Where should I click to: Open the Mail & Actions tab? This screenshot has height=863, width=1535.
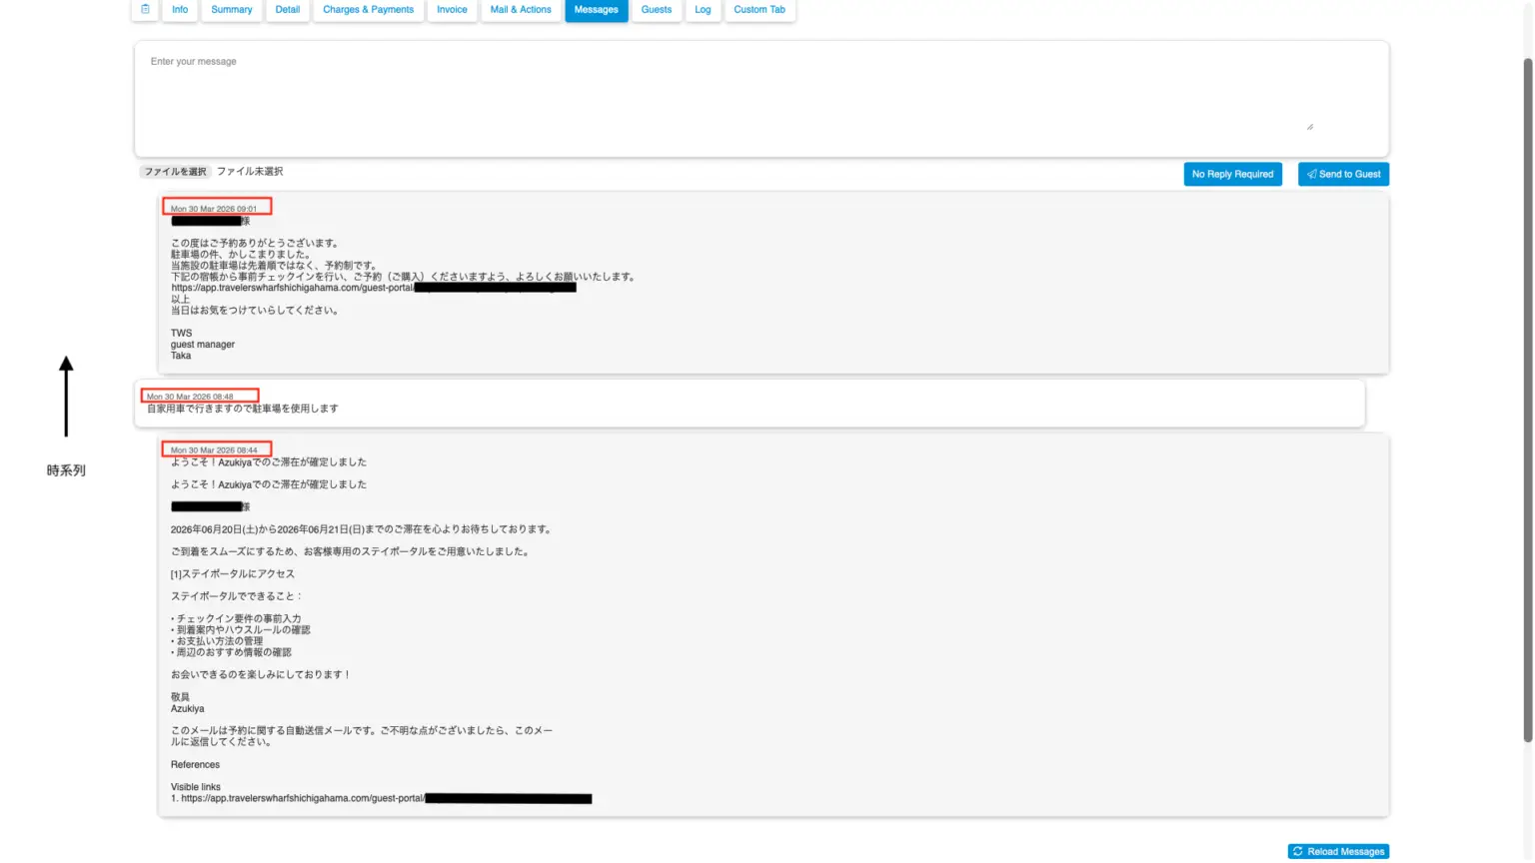click(521, 10)
